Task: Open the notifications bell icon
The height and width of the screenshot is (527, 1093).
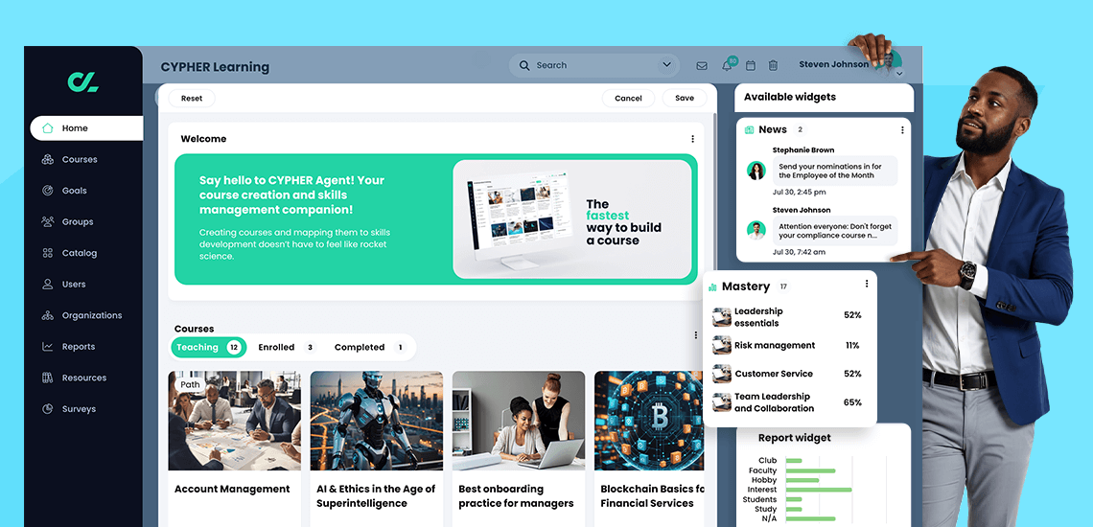Action: click(728, 65)
